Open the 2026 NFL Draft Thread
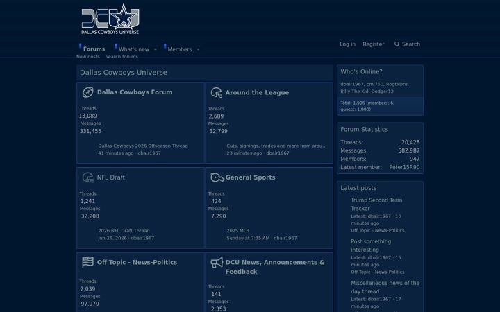The image size is (500, 312). point(124,230)
